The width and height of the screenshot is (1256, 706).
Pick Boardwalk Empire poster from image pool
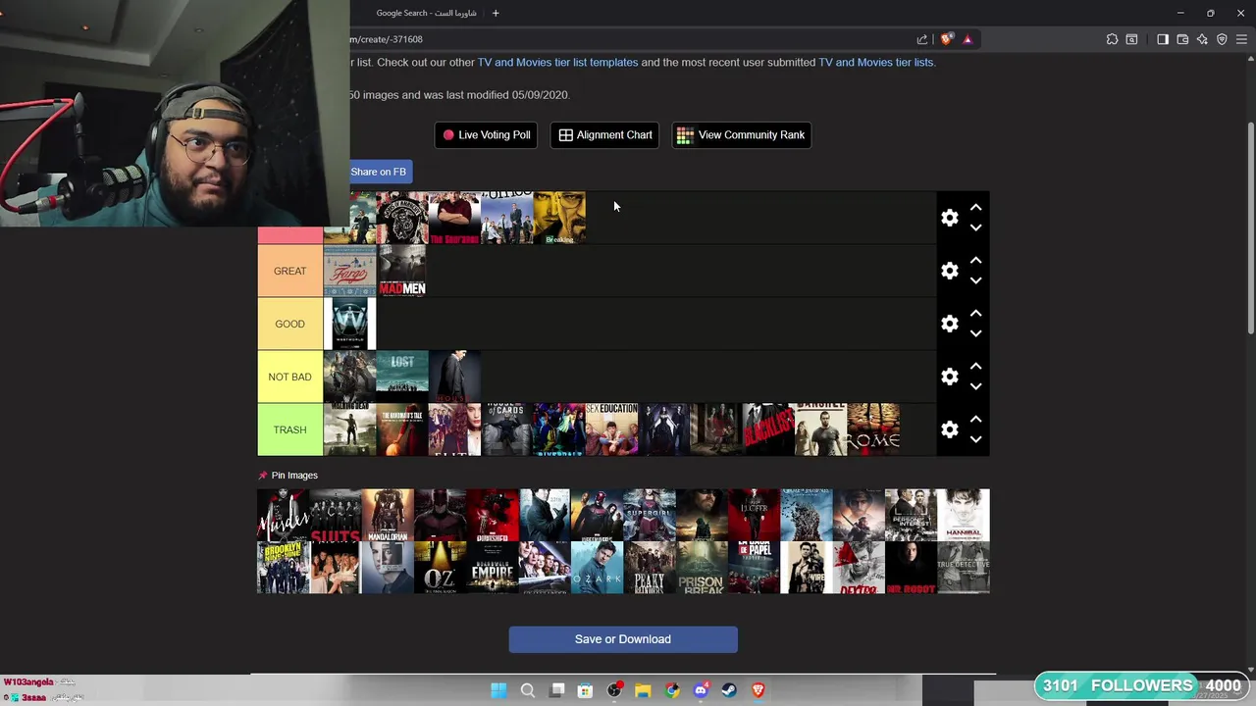pos(493,568)
